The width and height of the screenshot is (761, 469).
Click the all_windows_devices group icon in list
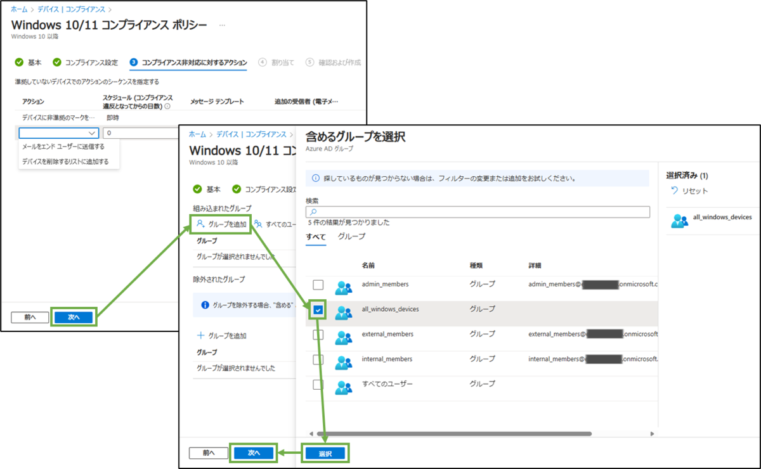tap(344, 312)
